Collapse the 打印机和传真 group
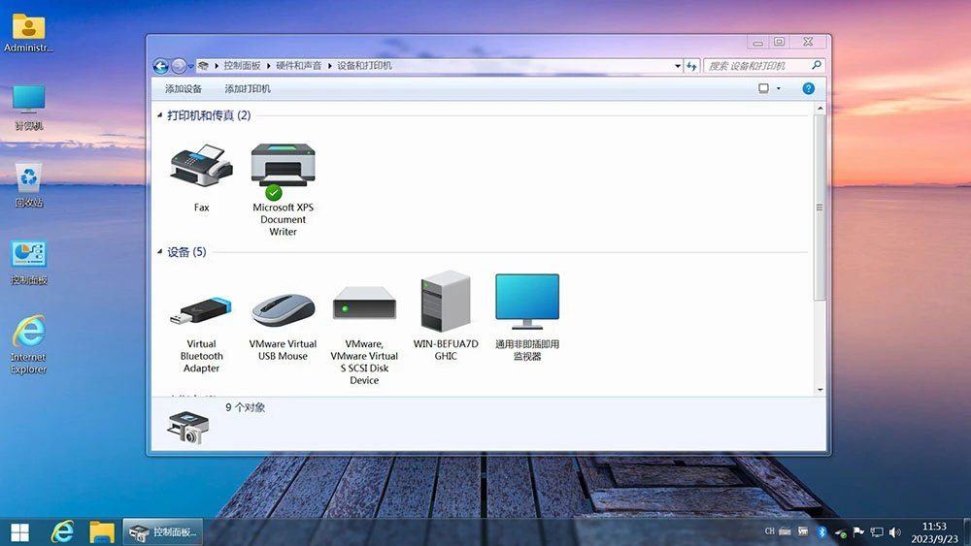The width and height of the screenshot is (971, 546). point(160,115)
